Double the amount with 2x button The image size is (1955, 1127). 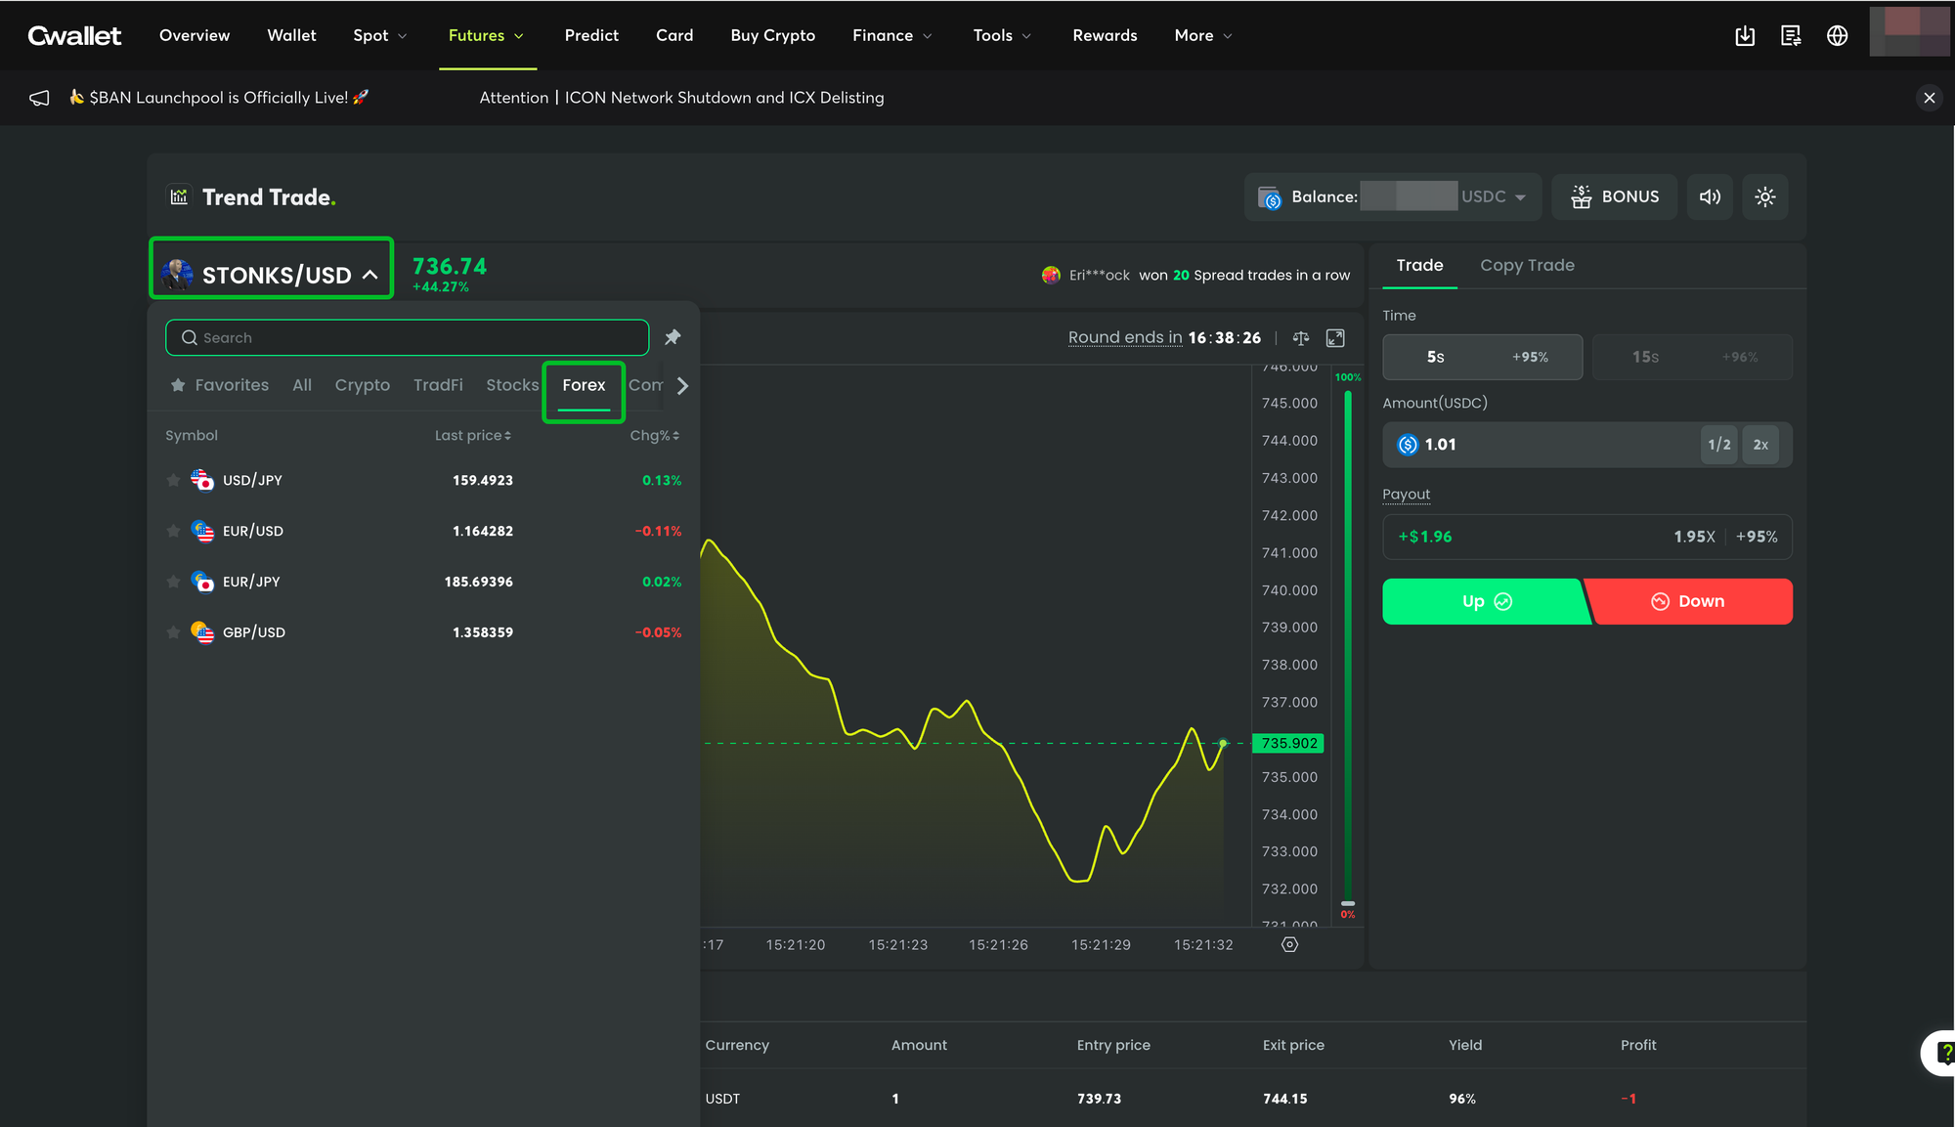(1760, 445)
